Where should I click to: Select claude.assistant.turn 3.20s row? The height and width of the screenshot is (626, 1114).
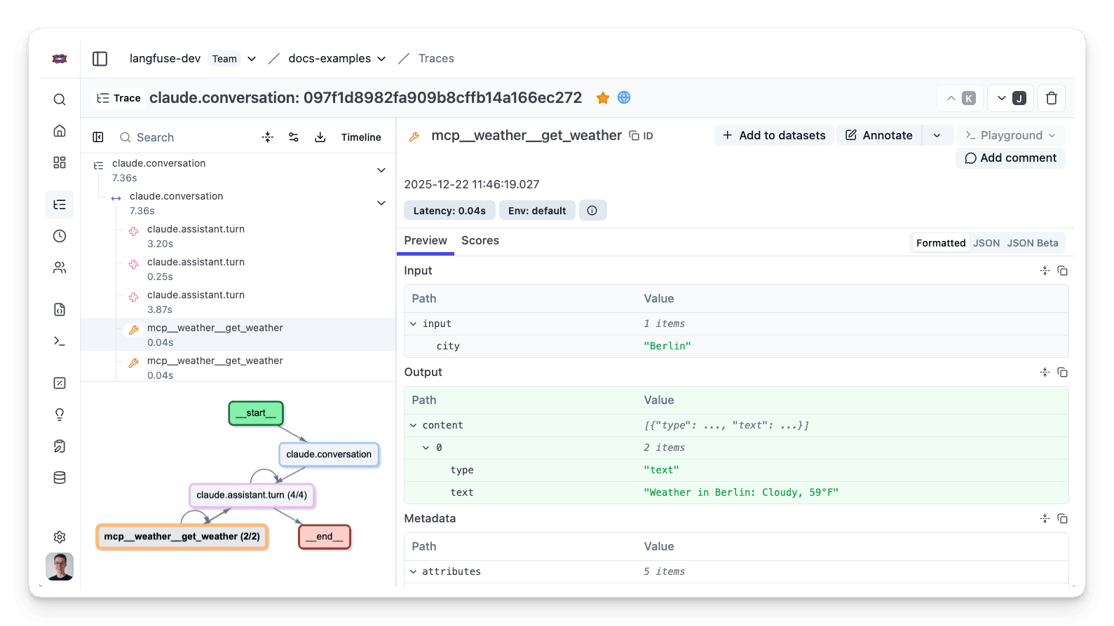pyautogui.click(x=238, y=236)
